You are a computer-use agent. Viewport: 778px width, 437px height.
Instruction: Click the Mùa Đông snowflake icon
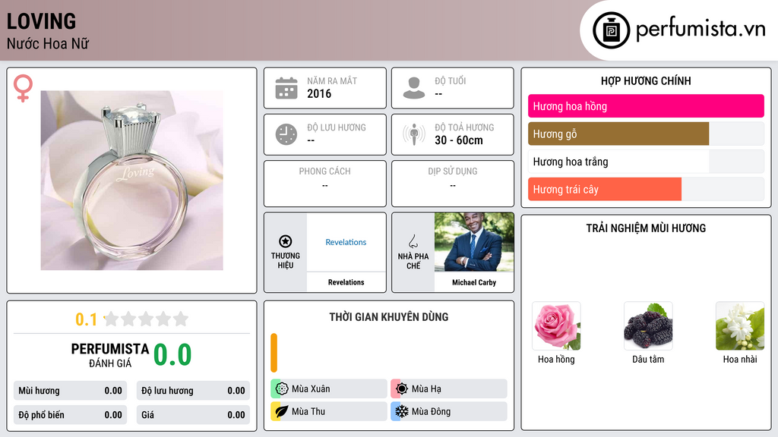pos(401,411)
